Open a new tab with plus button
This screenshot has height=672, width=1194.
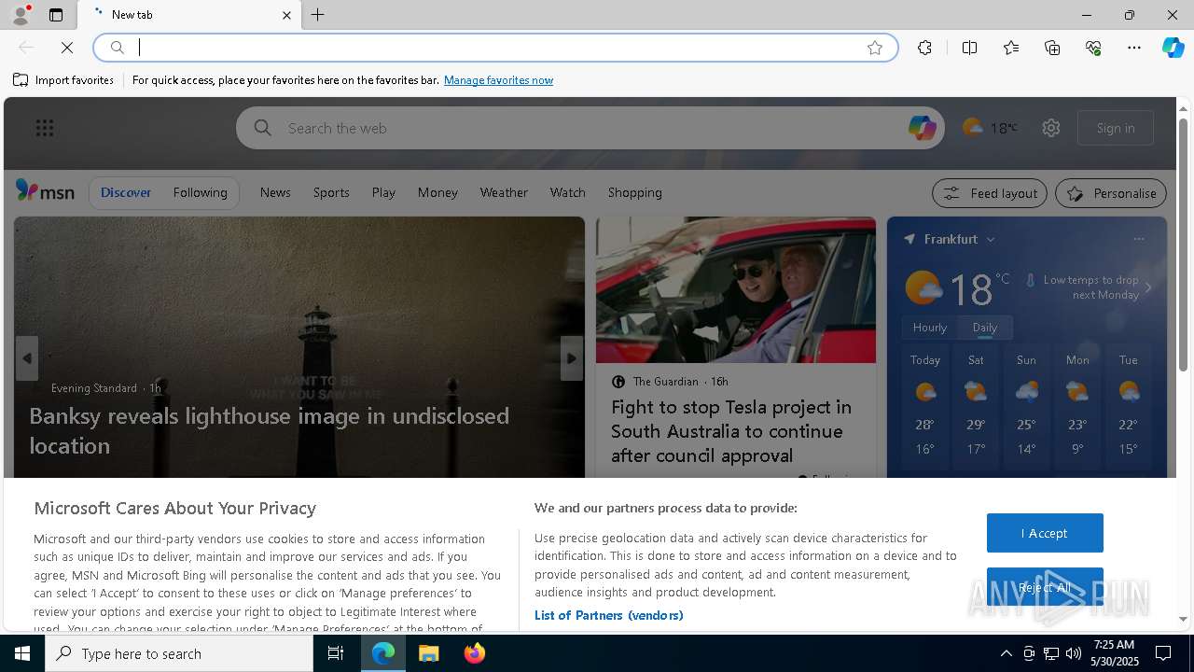(318, 15)
